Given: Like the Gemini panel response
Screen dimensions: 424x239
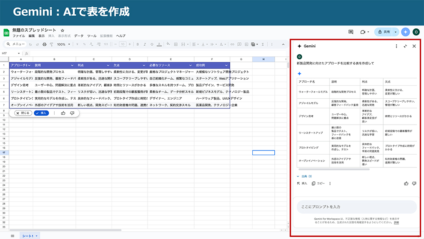Looking at the screenshot, I should click(406, 183).
